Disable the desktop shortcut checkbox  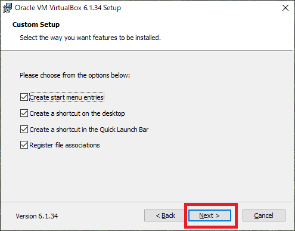point(24,113)
